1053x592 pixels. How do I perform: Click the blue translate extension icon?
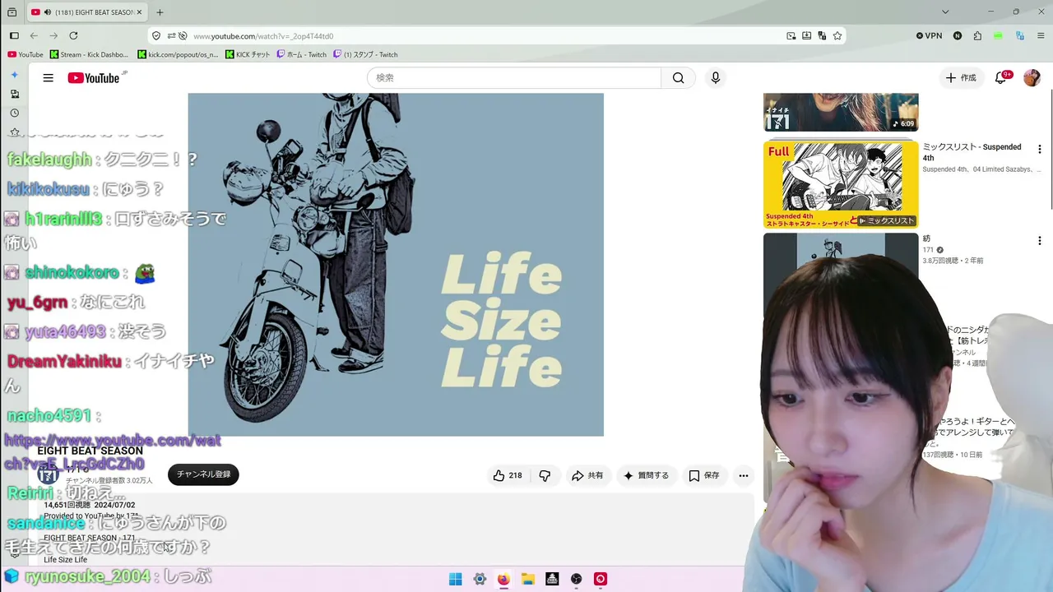click(1020, 36)
